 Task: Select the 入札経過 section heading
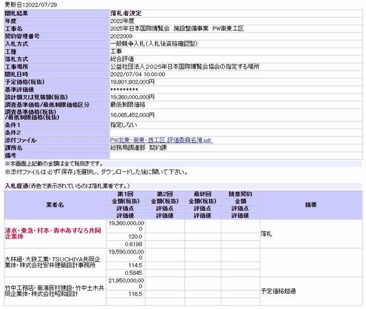[16, 186]
